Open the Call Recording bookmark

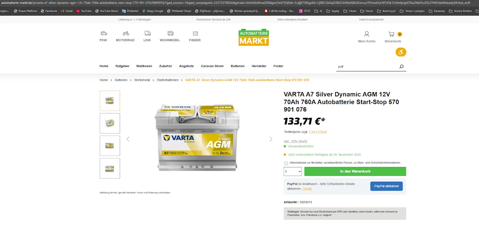280,11
